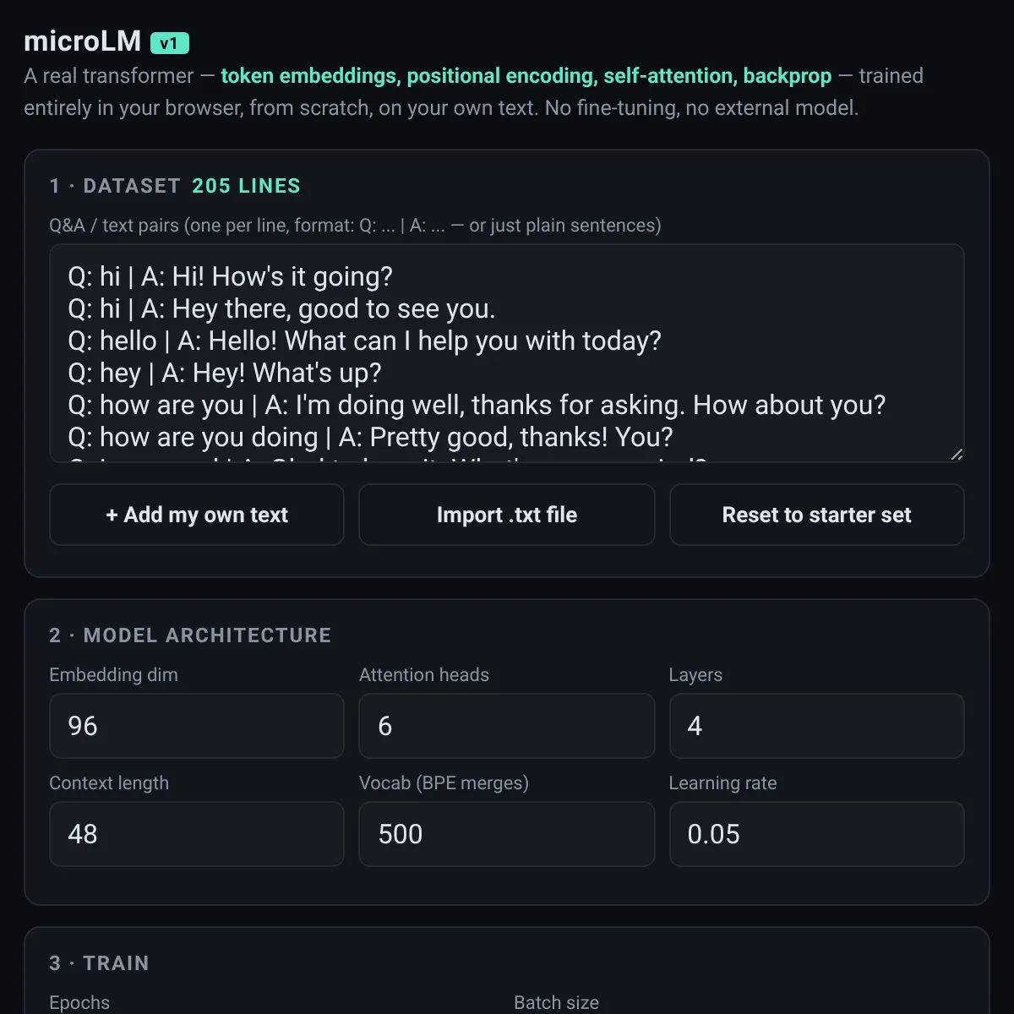Screen dimensions: 1014x1014
Task: Click the Layers input showing 4
Action: pos(817,726)
